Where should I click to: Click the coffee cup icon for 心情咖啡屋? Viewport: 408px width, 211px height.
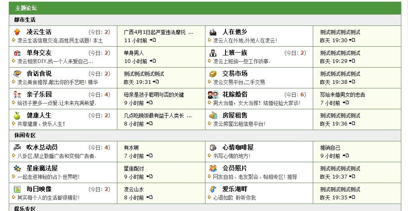click(213, 147)
